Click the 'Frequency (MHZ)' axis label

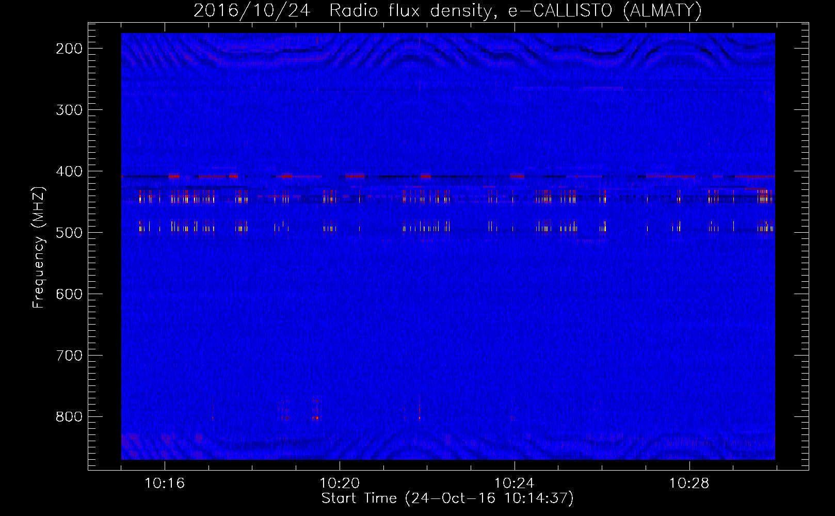point(39,248)
